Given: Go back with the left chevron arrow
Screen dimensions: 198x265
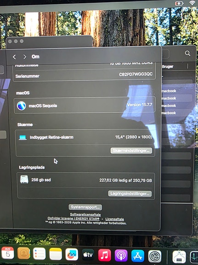Looking at the screenshot, I should [15, 57].
